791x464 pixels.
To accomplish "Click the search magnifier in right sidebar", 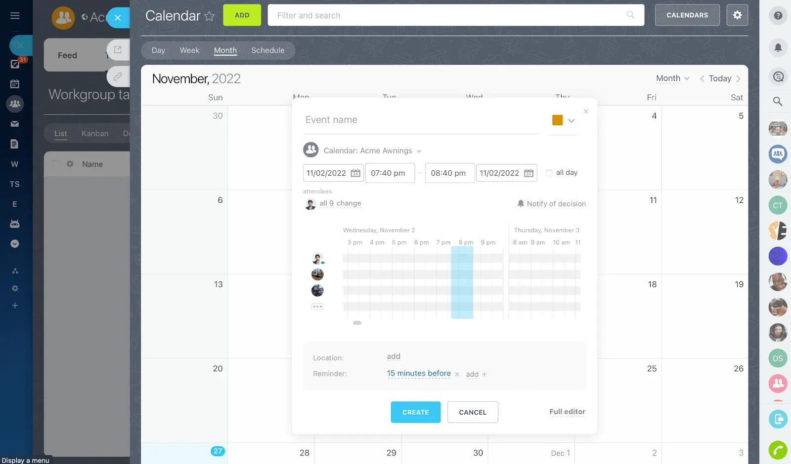I will pos(778,102).
